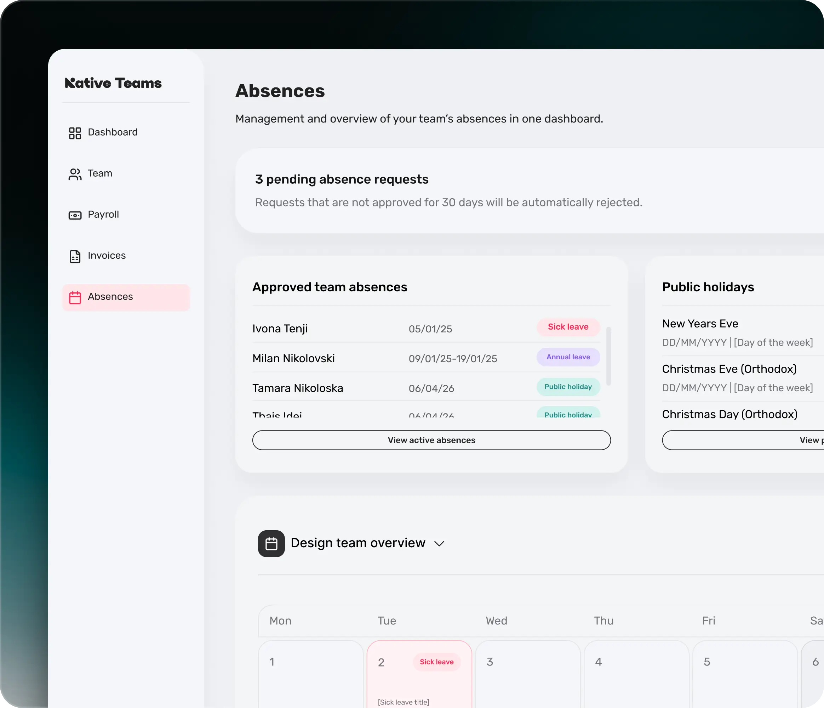The width and height of the screenshot is (824, 708).
Task: Click the Invoices document icon
Action: [x=75, y=257]
